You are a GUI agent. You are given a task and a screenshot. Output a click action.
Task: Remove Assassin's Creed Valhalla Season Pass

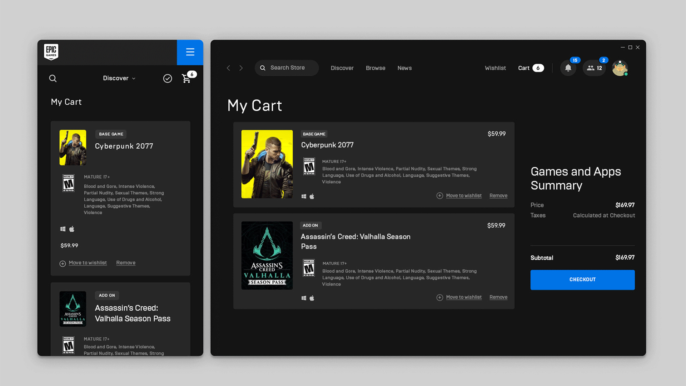point(498,297)
